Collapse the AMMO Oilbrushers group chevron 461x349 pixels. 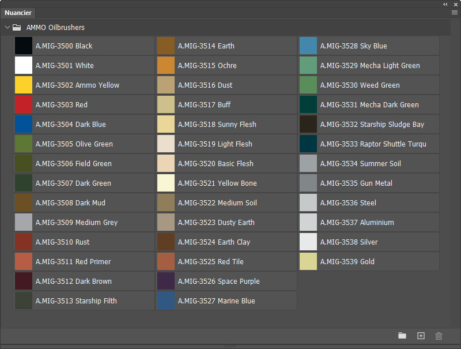pyautogui.click(x=7, y=27)
